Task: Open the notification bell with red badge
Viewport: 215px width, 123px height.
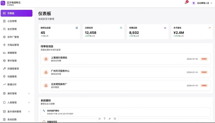Action: pyautogui.click(x=186, y=3)
